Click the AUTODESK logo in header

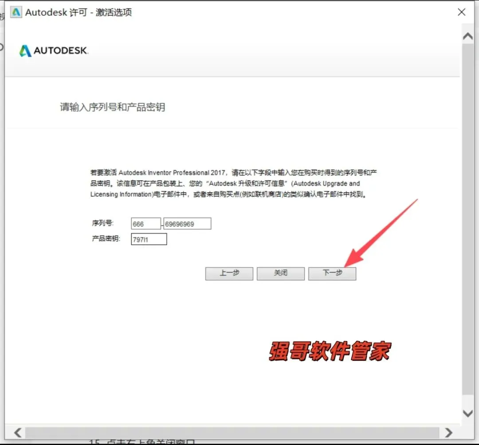coord(54,51)
